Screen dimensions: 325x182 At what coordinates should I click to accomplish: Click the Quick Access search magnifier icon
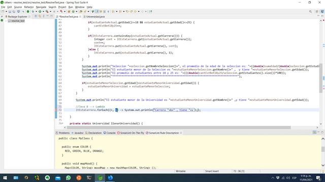pyautogui.click(x=310, y=12)
